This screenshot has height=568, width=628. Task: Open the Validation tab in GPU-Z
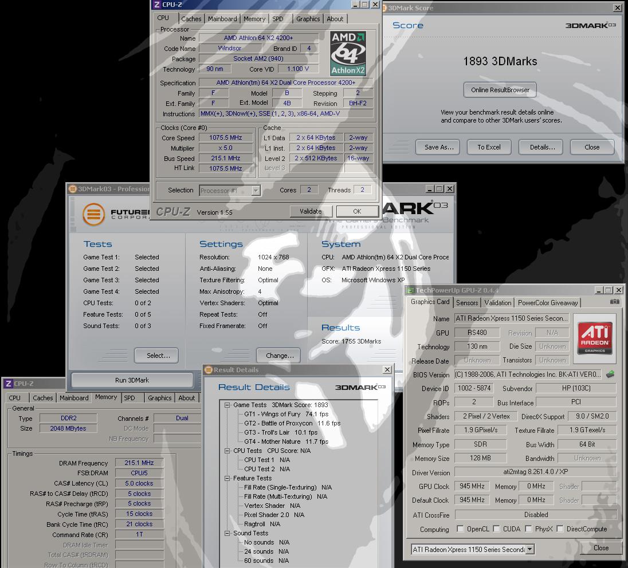click(x=498, y=303)
